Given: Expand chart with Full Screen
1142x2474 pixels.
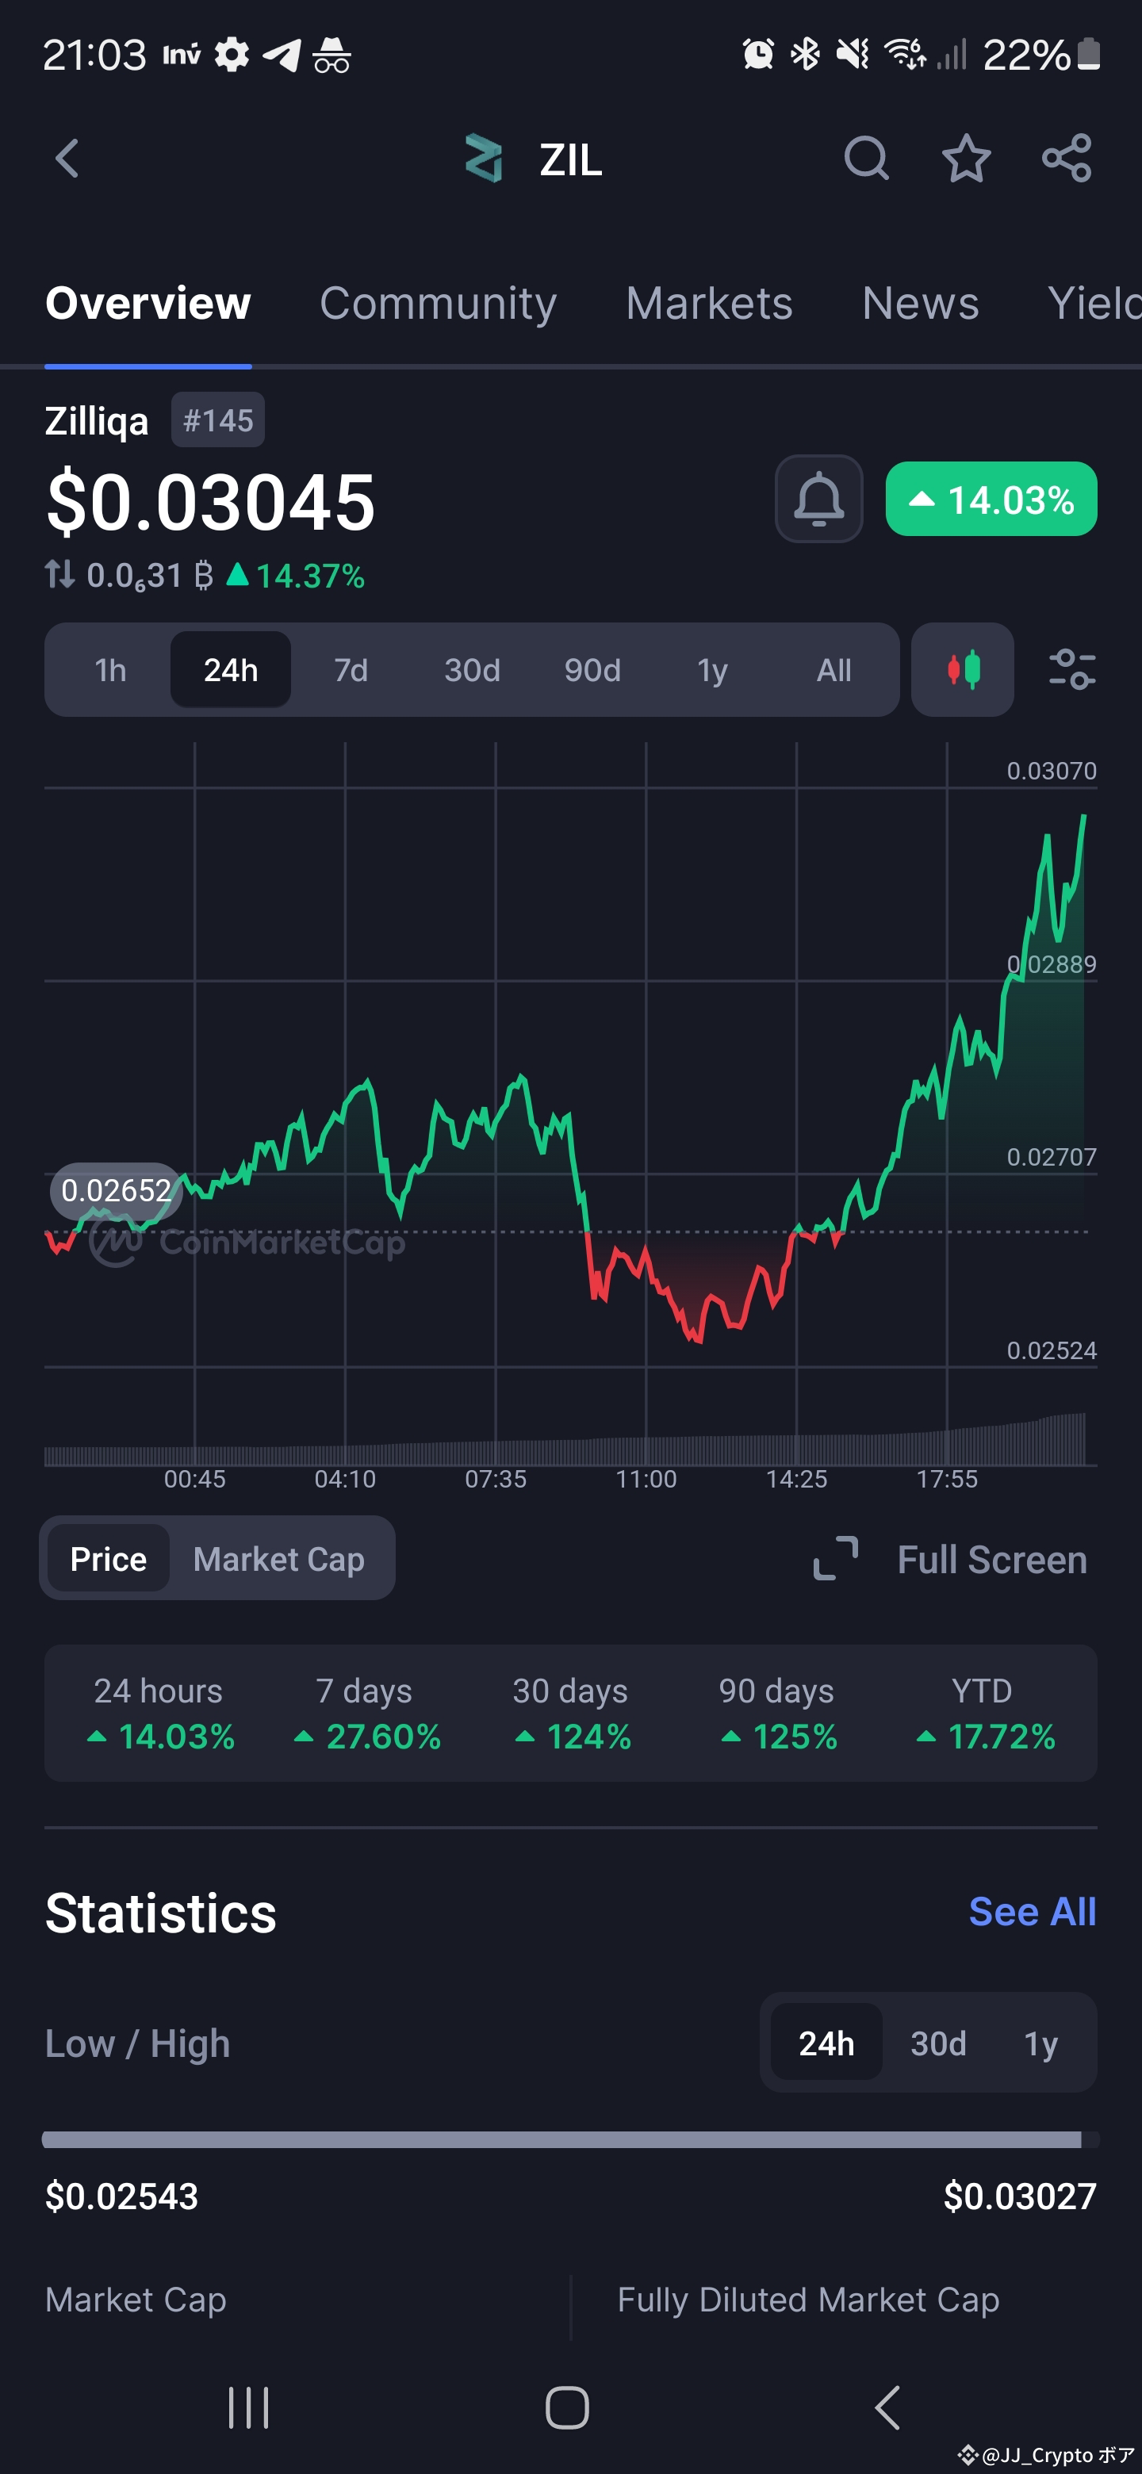Looking at the screenshot, I should coord(950,1559).
